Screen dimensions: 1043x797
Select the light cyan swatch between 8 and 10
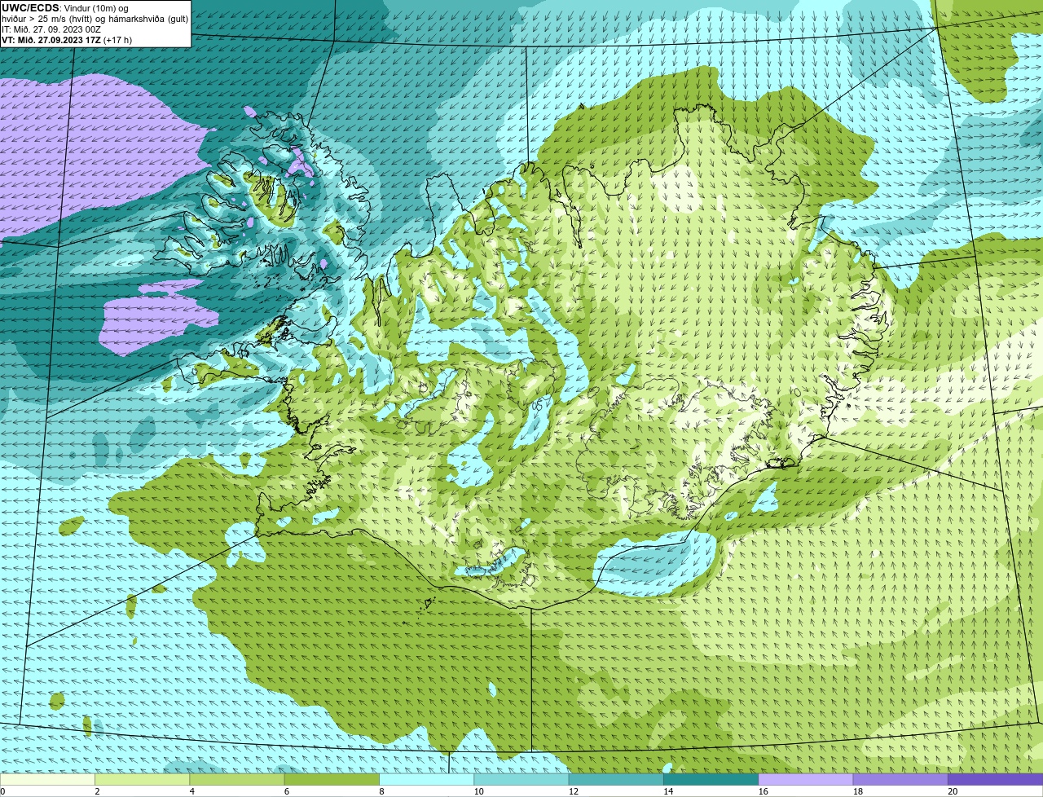(427, 780)
